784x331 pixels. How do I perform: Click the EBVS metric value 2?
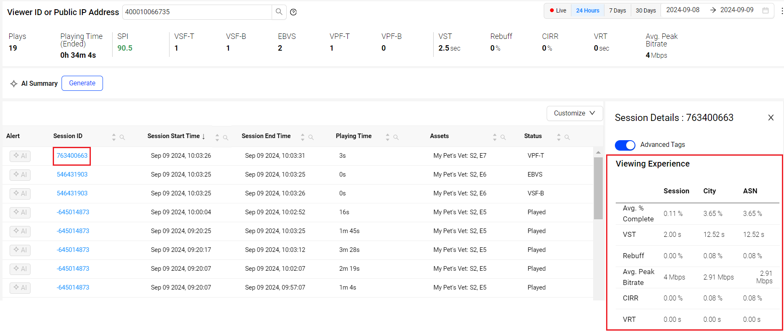tap(280, 48)
